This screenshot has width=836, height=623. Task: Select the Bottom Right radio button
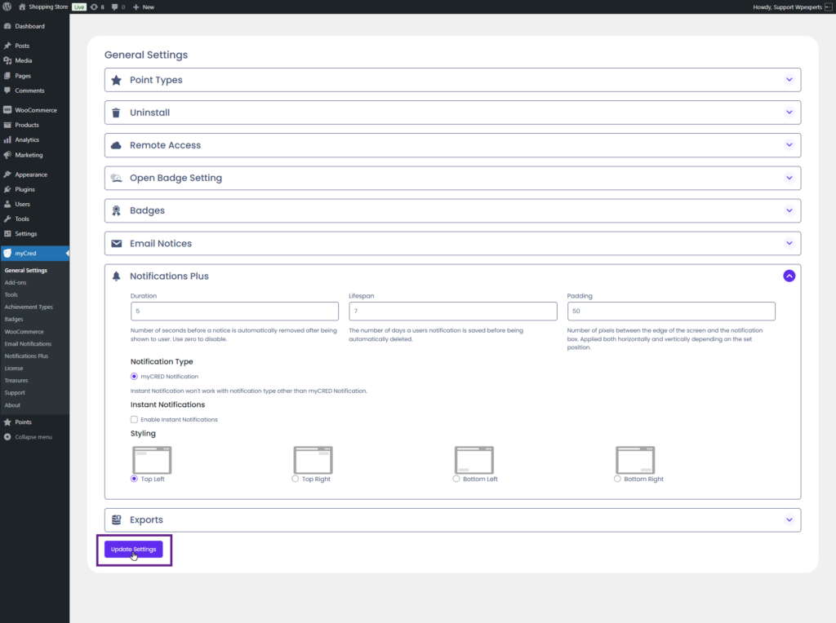pos(617,479)
